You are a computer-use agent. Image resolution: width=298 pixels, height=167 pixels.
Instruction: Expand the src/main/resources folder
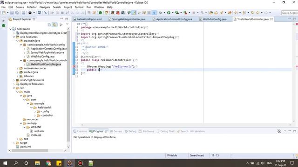point(18,68)
